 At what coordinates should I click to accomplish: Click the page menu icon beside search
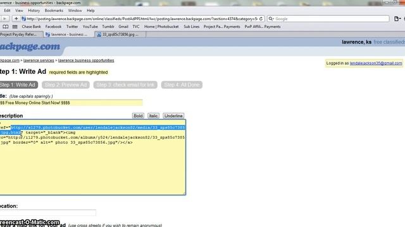397,19
